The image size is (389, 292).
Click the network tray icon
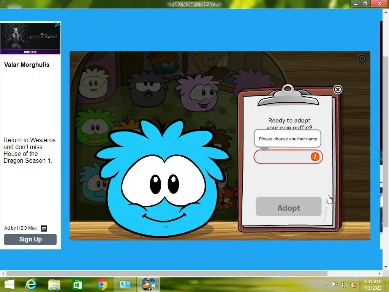[344, 284]
